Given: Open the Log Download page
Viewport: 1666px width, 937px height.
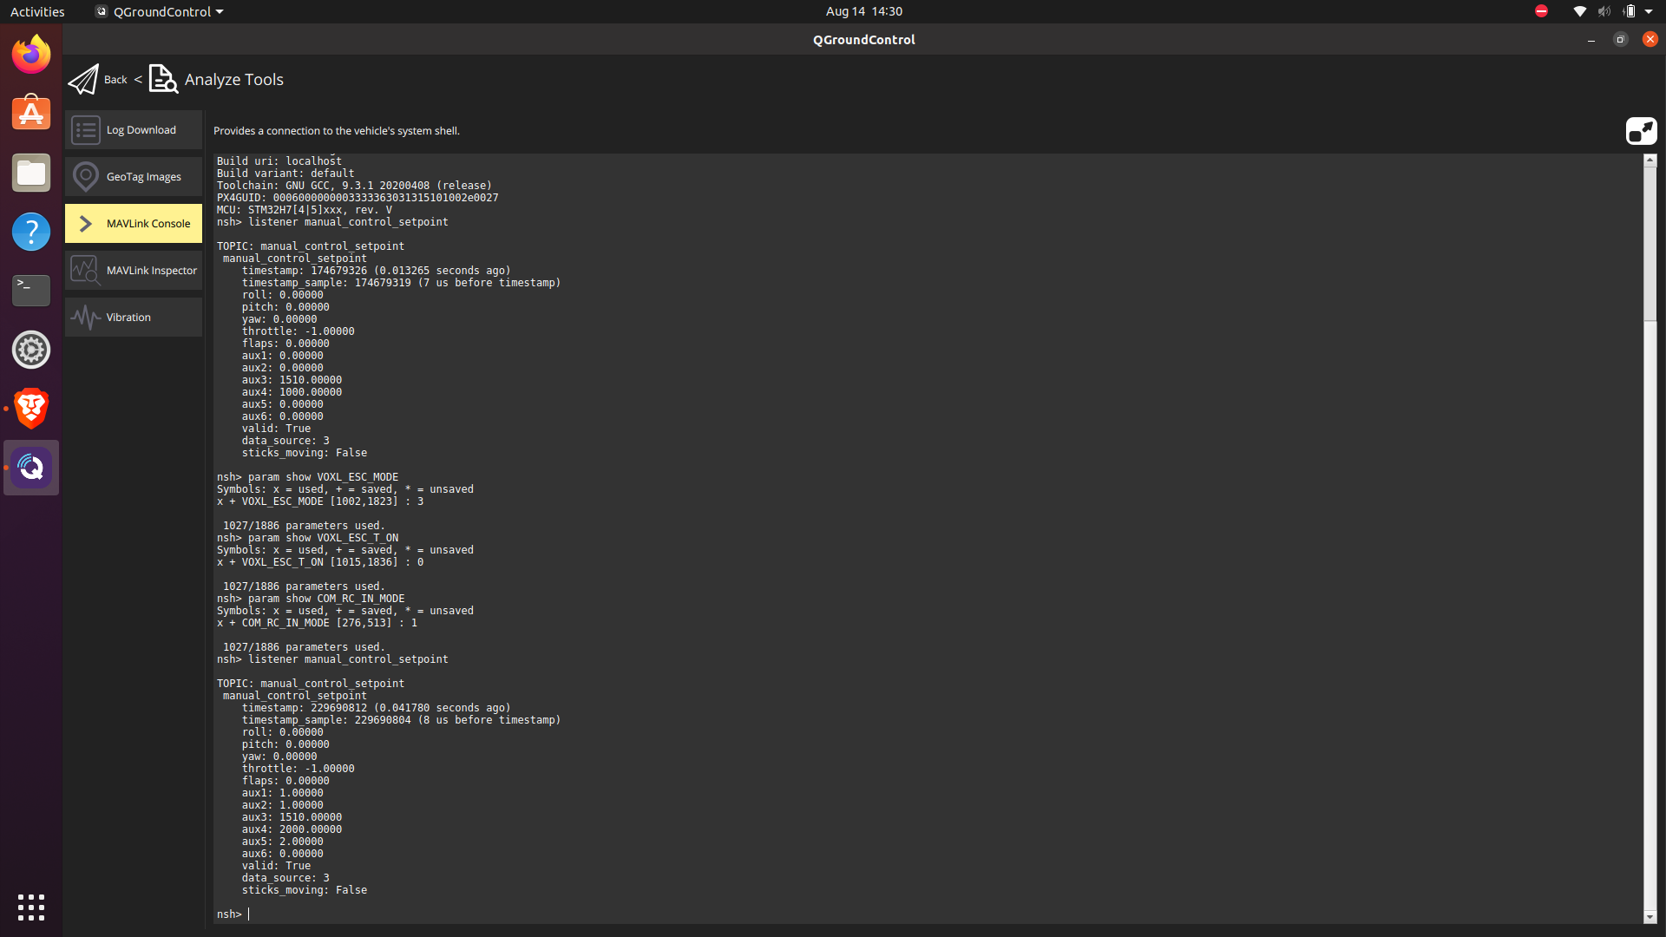Looking at the screenshot, I should [134, 130].
